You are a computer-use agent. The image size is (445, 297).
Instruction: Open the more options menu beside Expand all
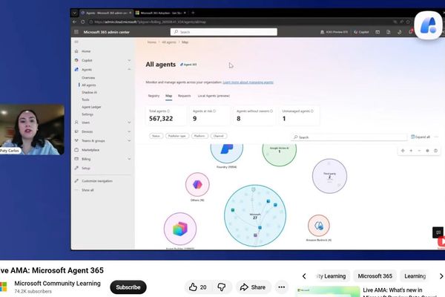[437, 137]
